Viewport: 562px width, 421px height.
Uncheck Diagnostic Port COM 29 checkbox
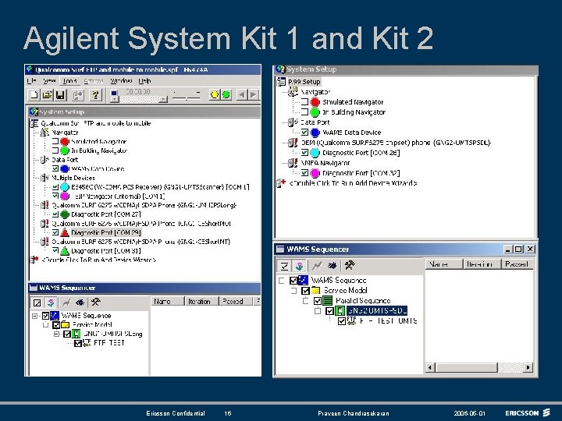(55, 232)
